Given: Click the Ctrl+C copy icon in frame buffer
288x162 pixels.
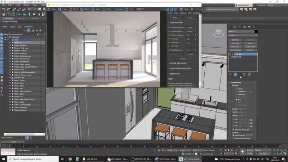Looking at the screenshot, I should click(71, 9).
